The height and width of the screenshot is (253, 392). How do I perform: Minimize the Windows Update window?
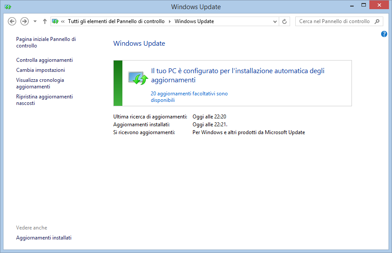click(352, 6)
